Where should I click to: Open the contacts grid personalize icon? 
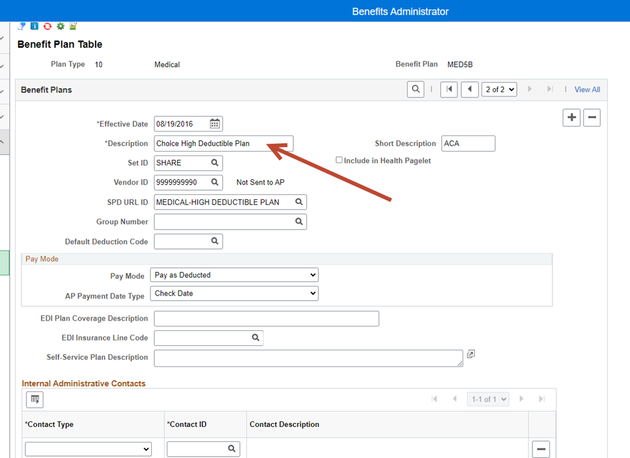[34, 399]
